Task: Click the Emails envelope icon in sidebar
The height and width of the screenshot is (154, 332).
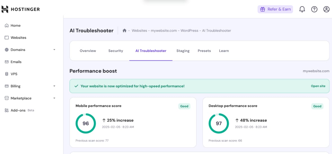Action: click(x=7, y=62)
